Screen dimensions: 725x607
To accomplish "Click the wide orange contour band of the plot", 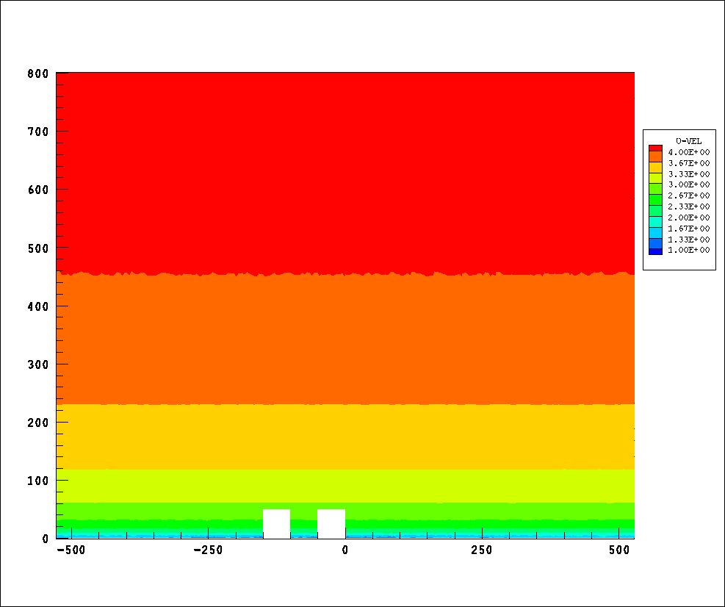I will [345, 339].
